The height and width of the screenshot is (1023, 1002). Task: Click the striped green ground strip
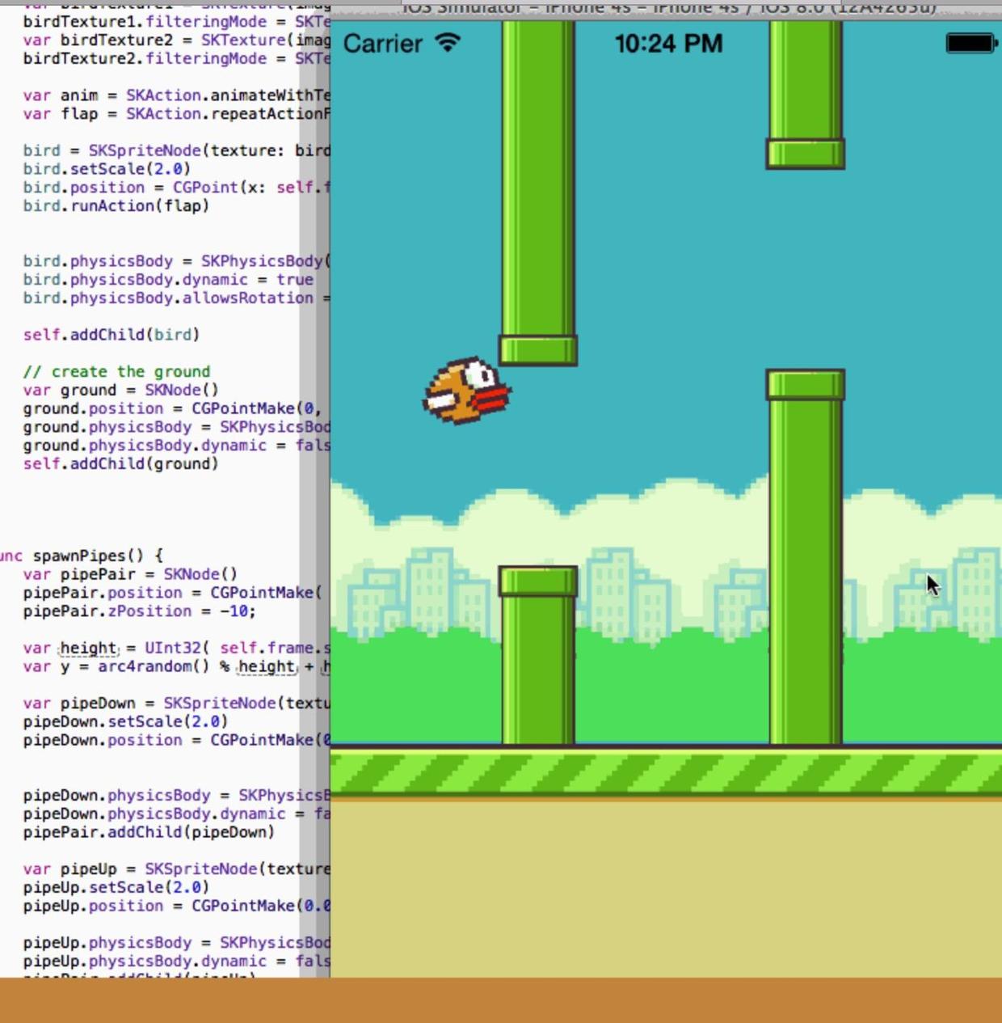[666, 771]
